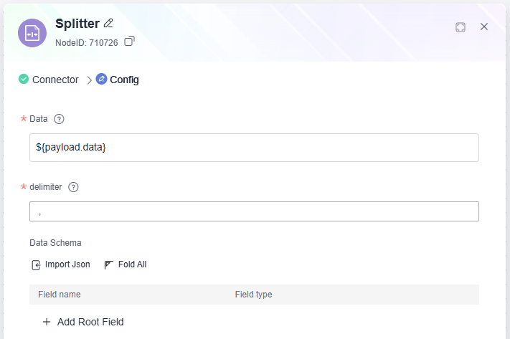Click Import Json text button
Image resolution: width=510 pixels, height=339 pixels.
point(67,264)
